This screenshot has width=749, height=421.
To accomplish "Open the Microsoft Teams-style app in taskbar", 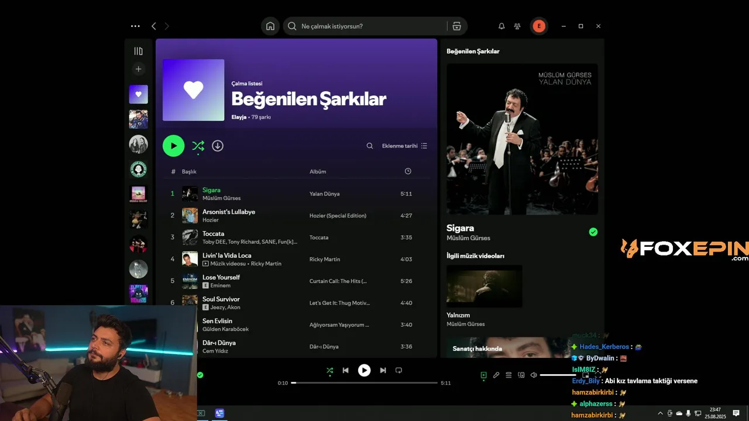I will pos(219,413).
